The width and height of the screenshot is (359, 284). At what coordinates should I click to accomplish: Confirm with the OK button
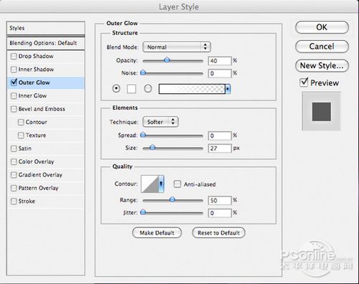tap(322, 27)
